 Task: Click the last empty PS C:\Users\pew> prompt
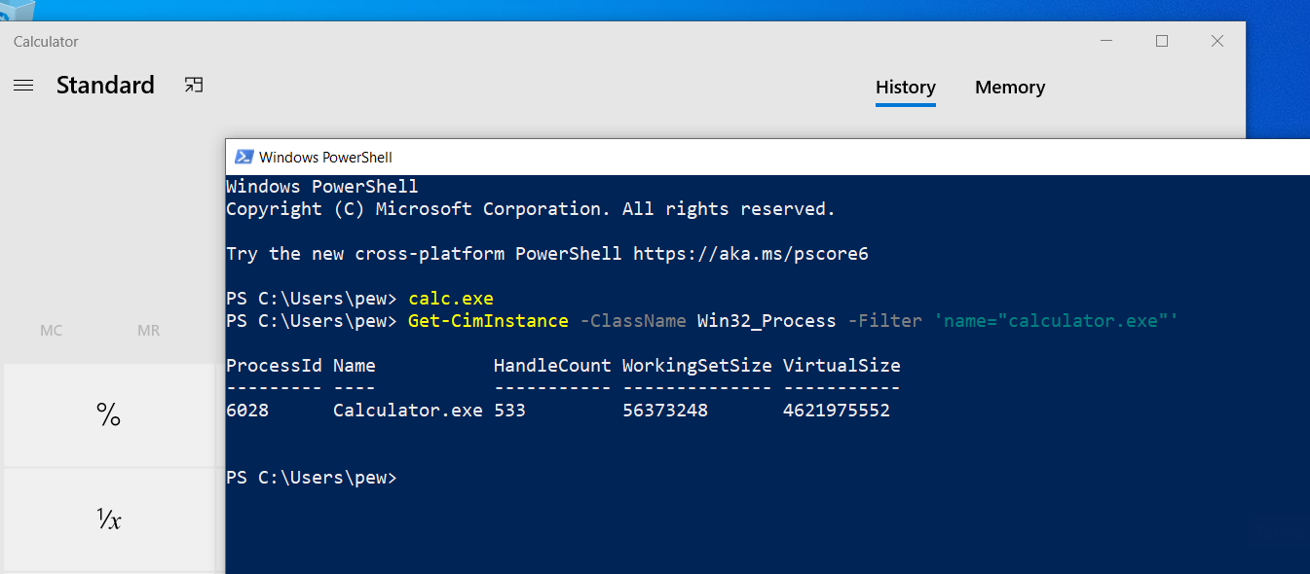pyautogui.click(x=312, y=478)
